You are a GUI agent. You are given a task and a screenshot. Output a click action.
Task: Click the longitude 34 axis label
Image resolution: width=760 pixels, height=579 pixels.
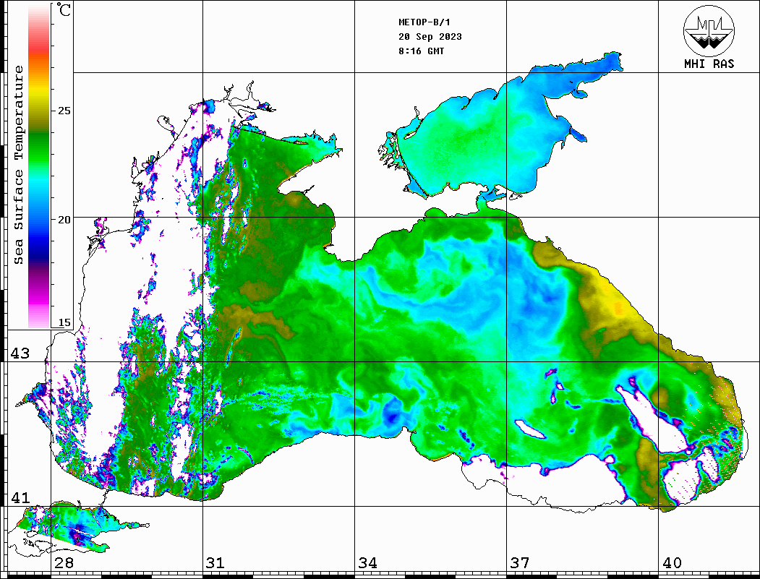367,563
